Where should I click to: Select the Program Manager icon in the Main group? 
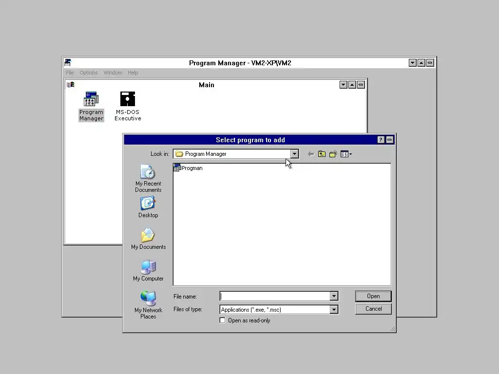pos(91,107)
